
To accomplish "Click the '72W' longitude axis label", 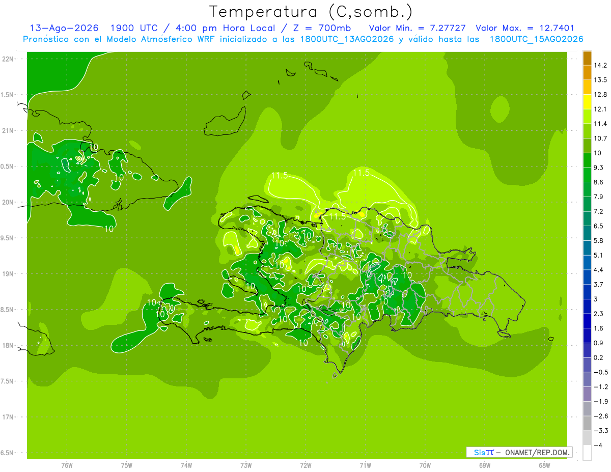I will click(305, 466).
